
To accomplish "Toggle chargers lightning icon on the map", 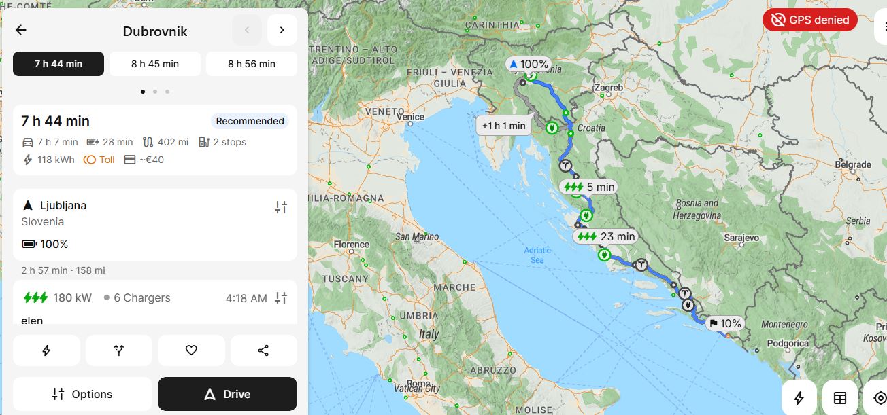I will click(799, 398).
